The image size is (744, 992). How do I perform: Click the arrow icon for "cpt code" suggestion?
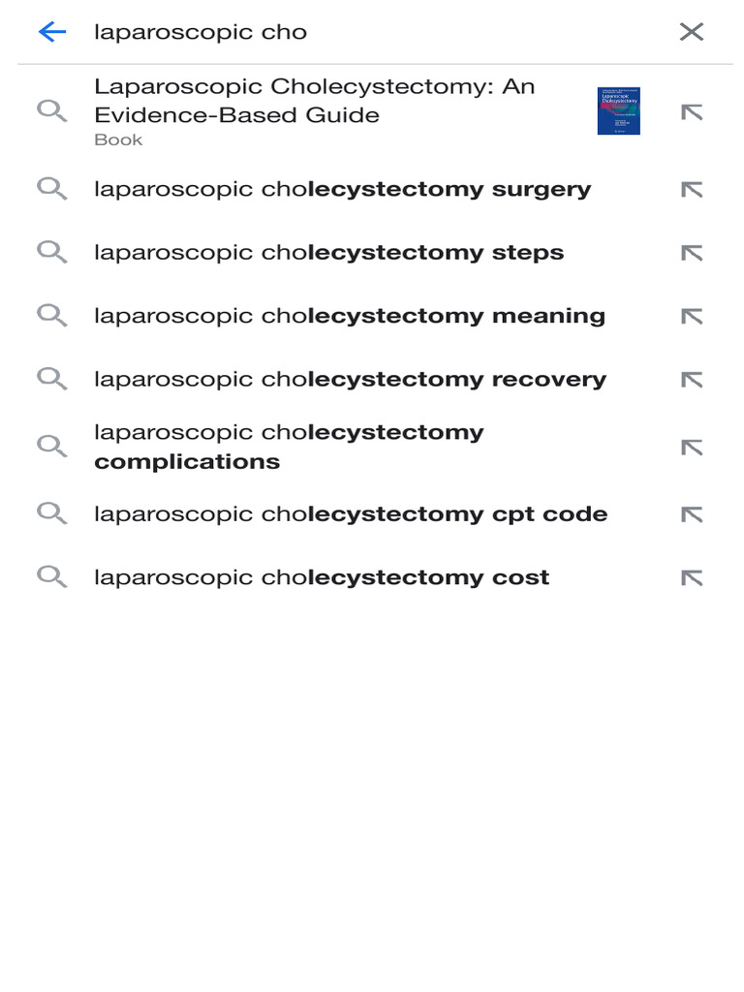coord(691,514)
